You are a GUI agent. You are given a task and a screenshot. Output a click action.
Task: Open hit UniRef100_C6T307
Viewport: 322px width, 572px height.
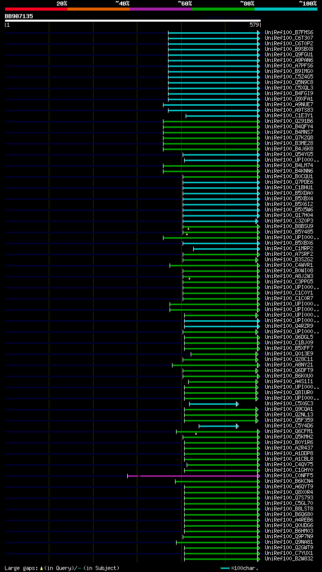(x=289, y=38)
